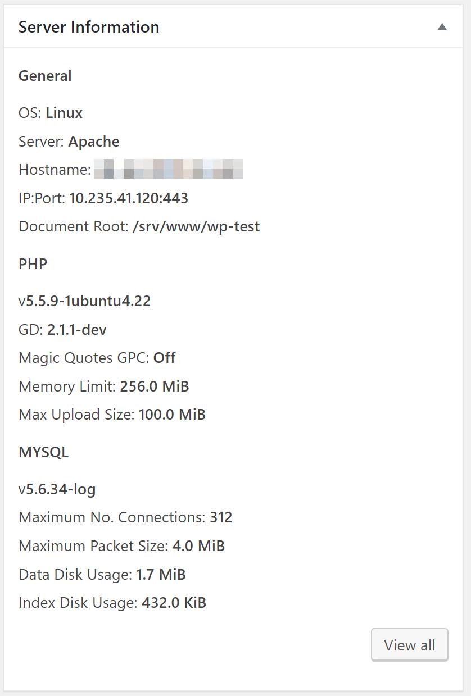Image resolution: width=471 pixels, height=696 pixels.
Task: Open the View all server details button
Action: click(410, 645)
